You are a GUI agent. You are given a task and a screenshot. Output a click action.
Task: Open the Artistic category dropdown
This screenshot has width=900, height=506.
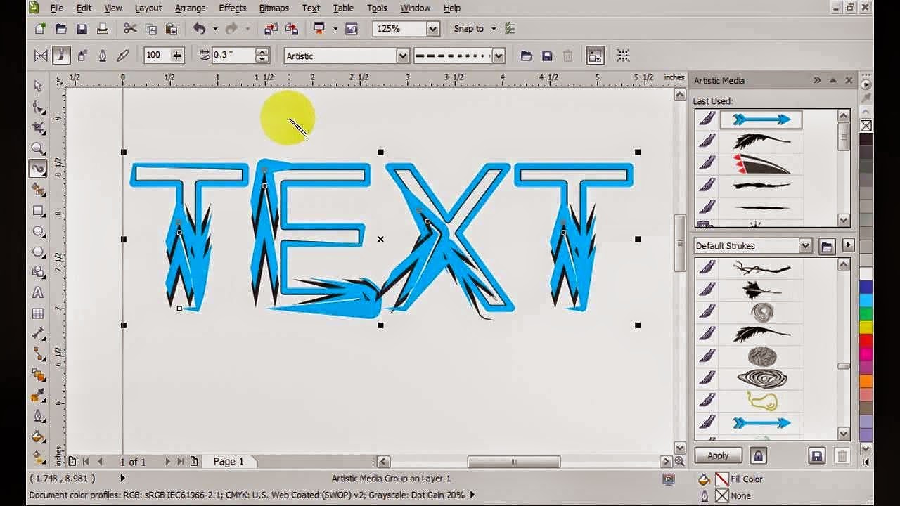click(x=403, y=56)
